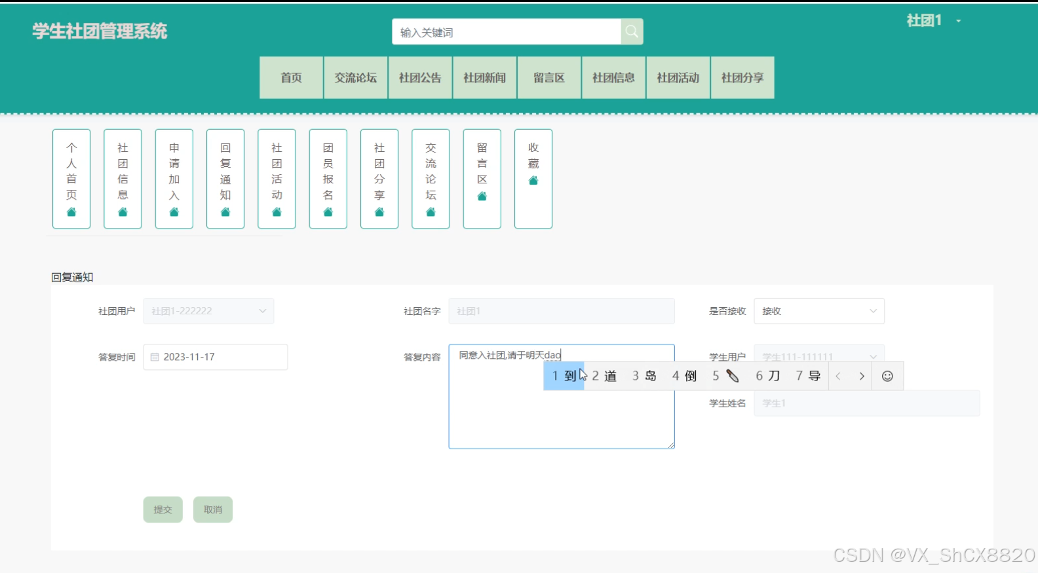Image resolution: width=1038 pixels, height=573 pixels.
Task: Focus the keyword search box
Action: [507, 31]
